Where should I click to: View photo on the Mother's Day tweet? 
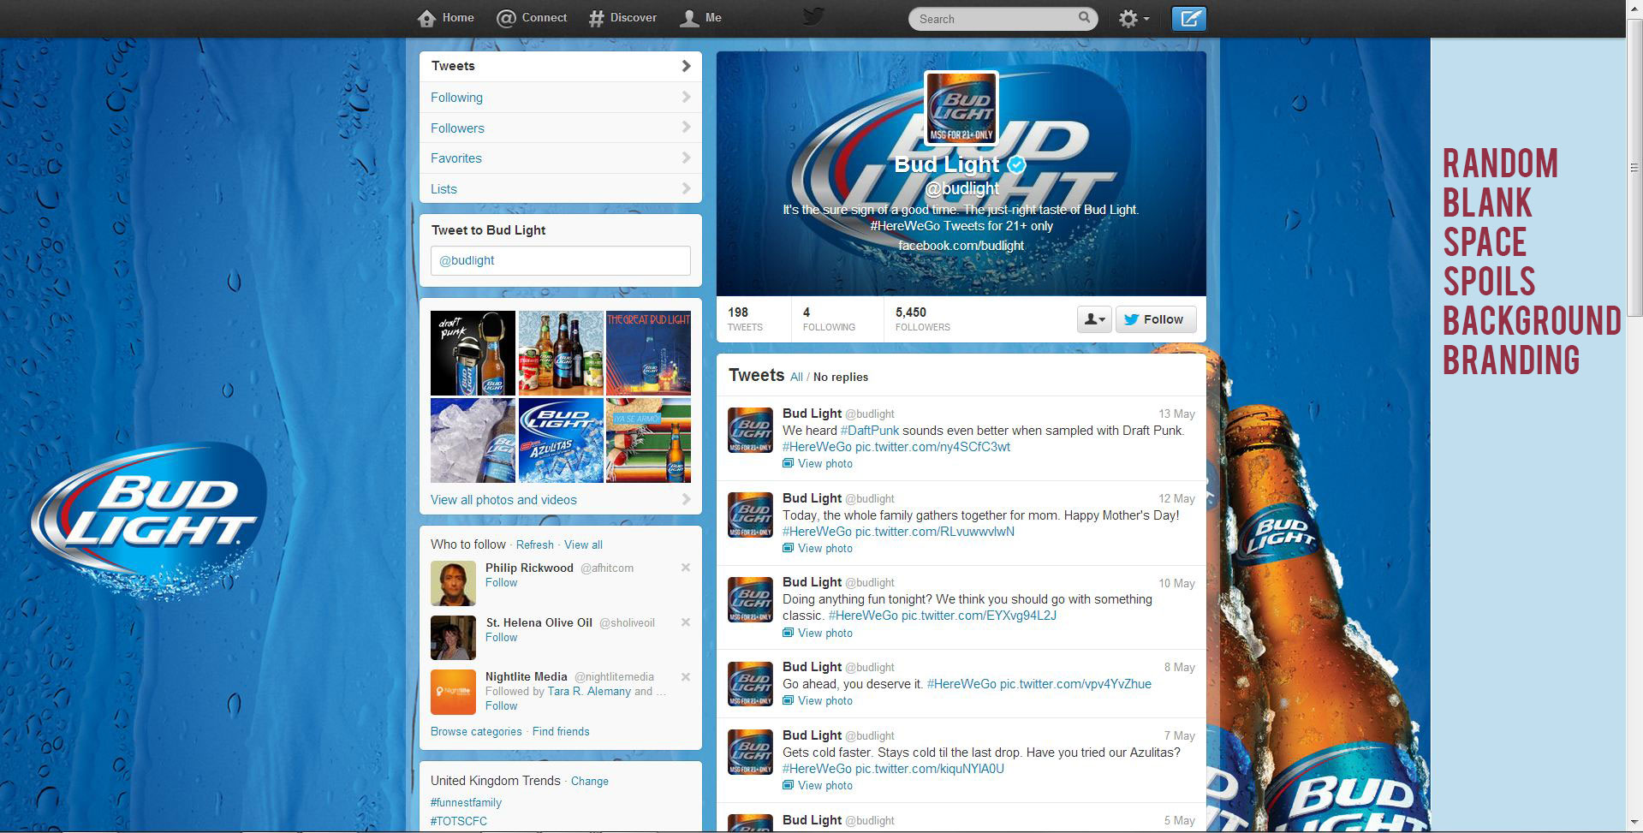[818, 548]
